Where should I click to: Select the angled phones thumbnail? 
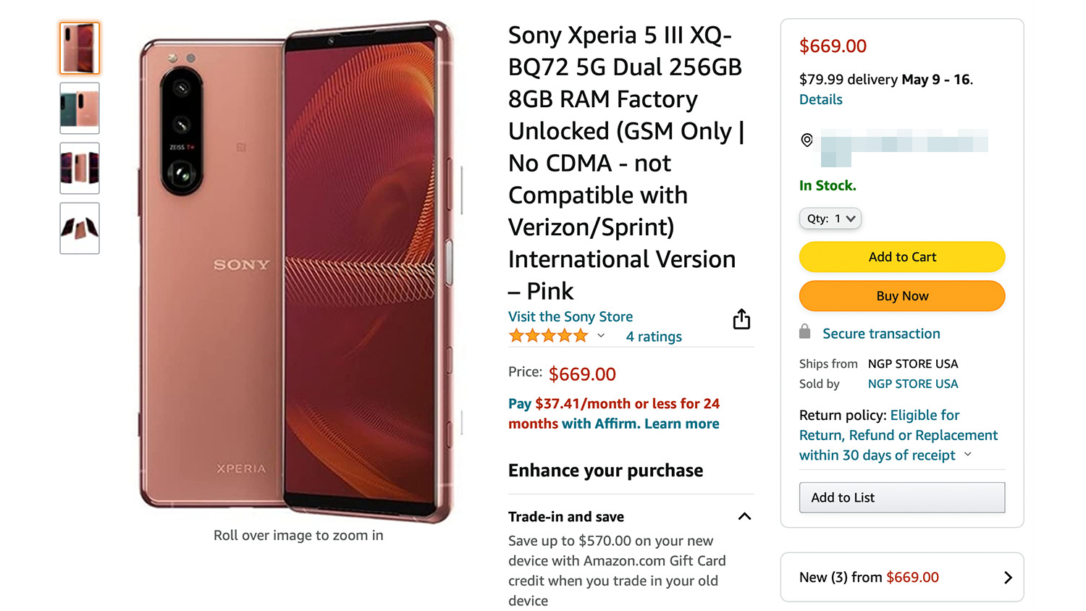coord(80,229)
